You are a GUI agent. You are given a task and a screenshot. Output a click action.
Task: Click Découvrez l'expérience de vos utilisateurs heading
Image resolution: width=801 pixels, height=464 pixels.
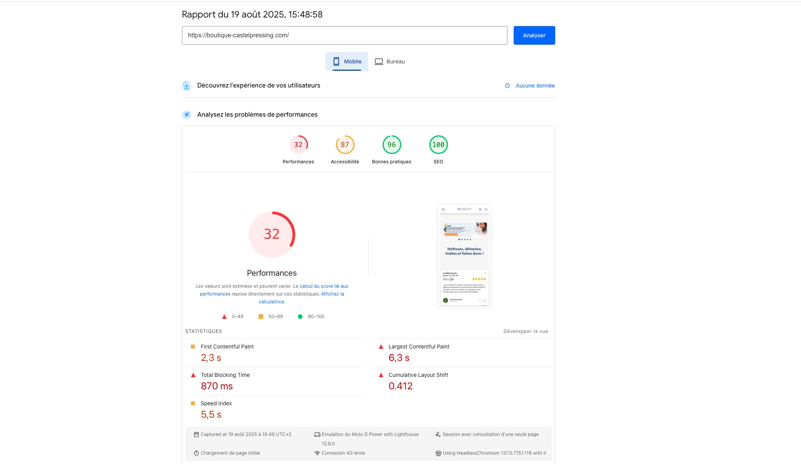[x=259, y=86]
